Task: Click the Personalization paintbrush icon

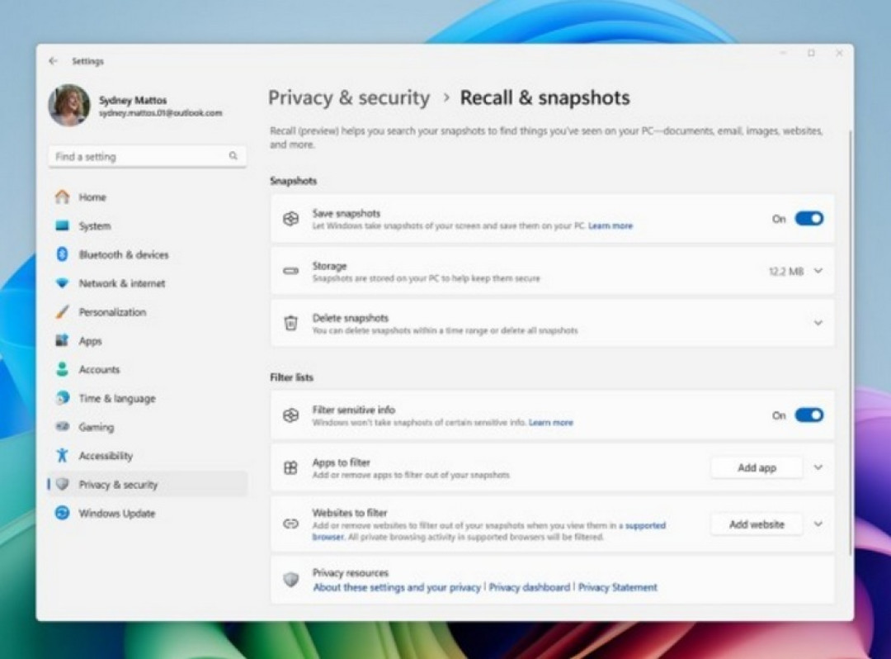Action: [63, 311]
